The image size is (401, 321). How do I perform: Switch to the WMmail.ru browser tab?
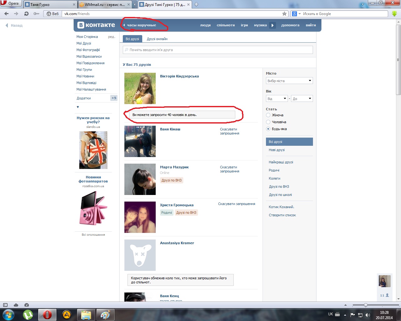coord(105,5)
